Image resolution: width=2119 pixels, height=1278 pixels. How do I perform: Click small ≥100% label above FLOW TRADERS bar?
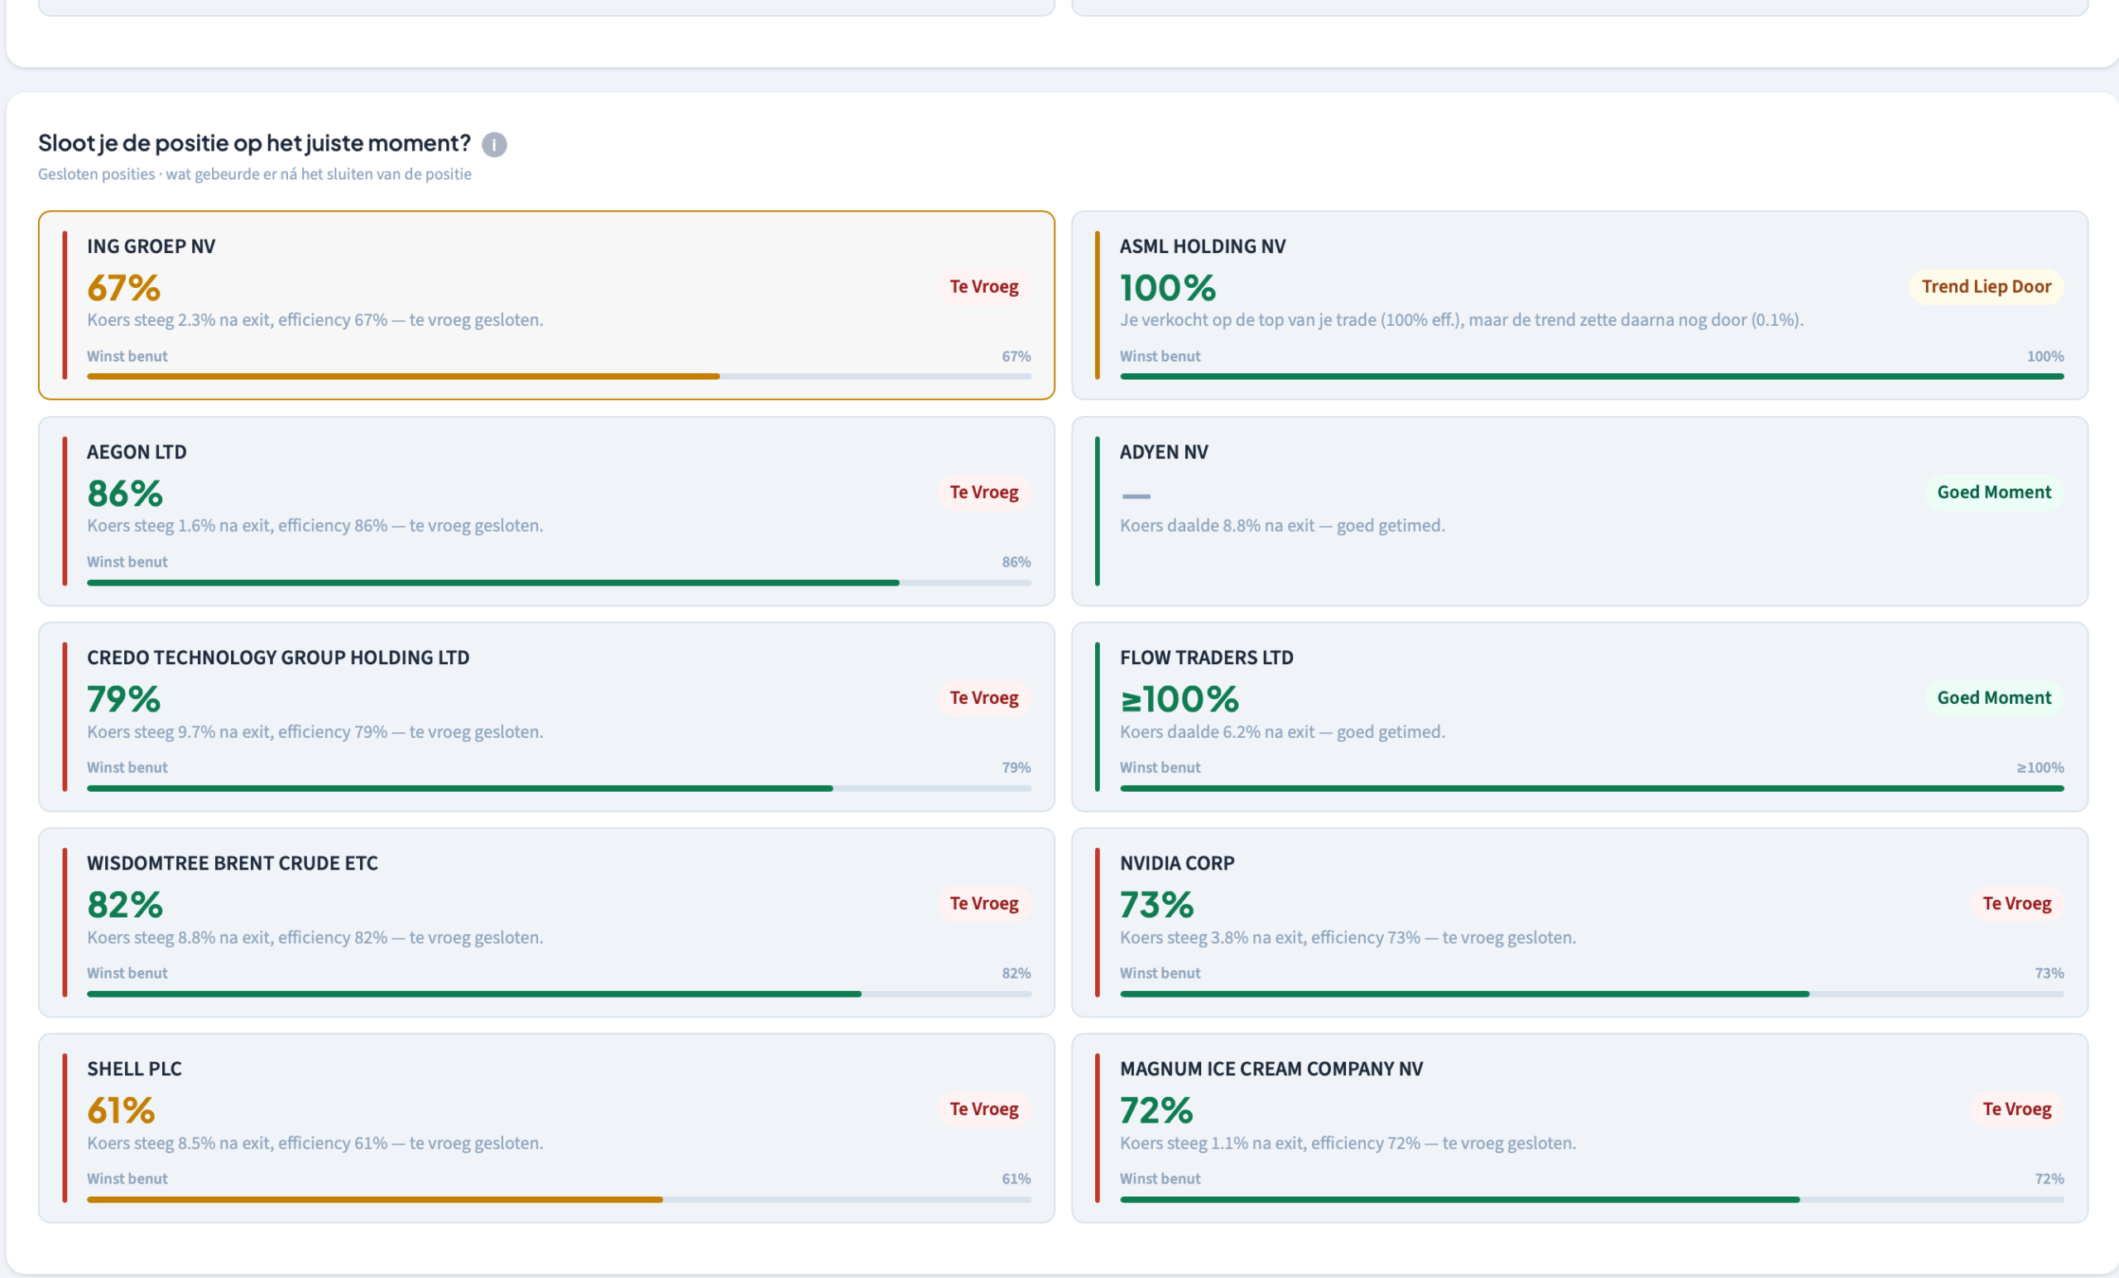pyautogui.click(x=2040, y=768)
